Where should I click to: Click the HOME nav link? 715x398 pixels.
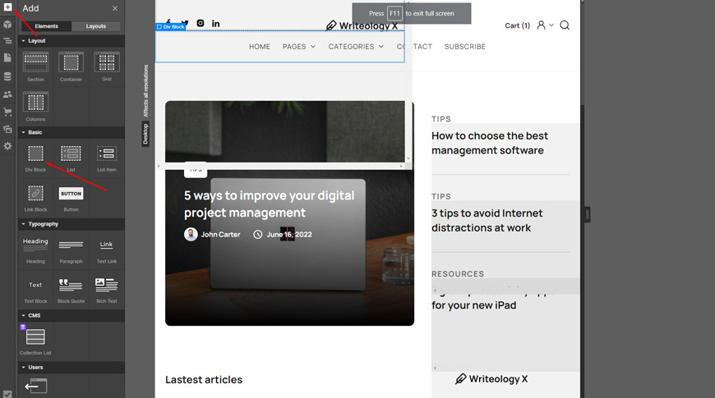click(x=260, y=47)
